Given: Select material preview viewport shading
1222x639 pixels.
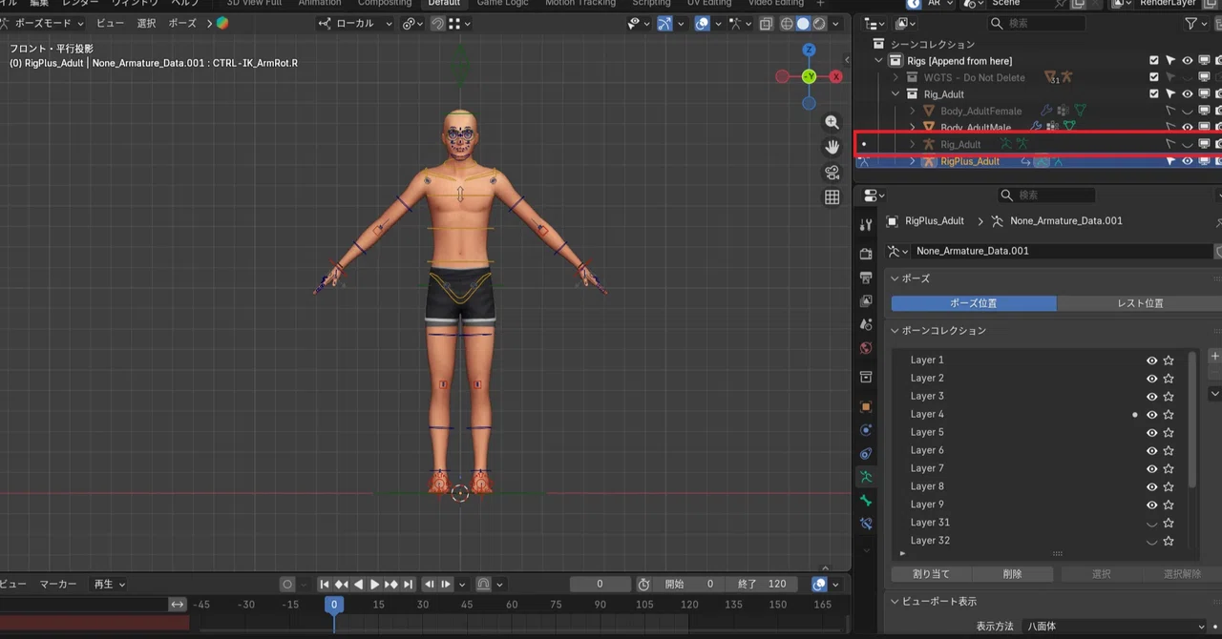Looking at the screenshot, I should click(x=819, y=24).
